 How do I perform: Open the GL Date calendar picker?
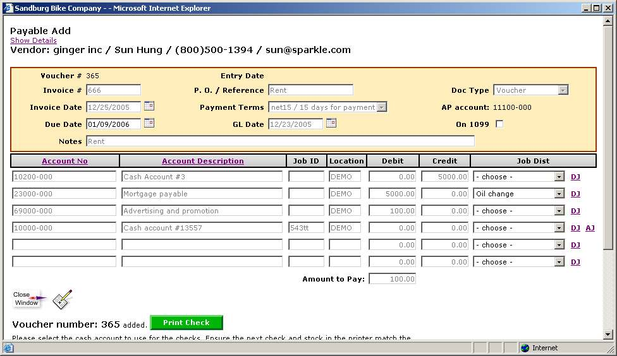coord(331,123)
